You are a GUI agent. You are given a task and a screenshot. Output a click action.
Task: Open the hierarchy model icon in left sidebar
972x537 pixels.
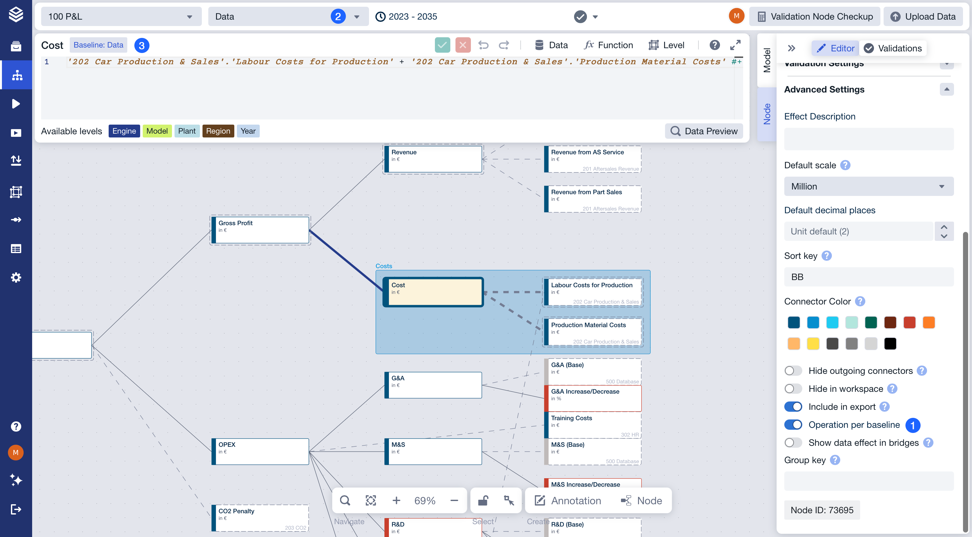(x=16, y=75)
